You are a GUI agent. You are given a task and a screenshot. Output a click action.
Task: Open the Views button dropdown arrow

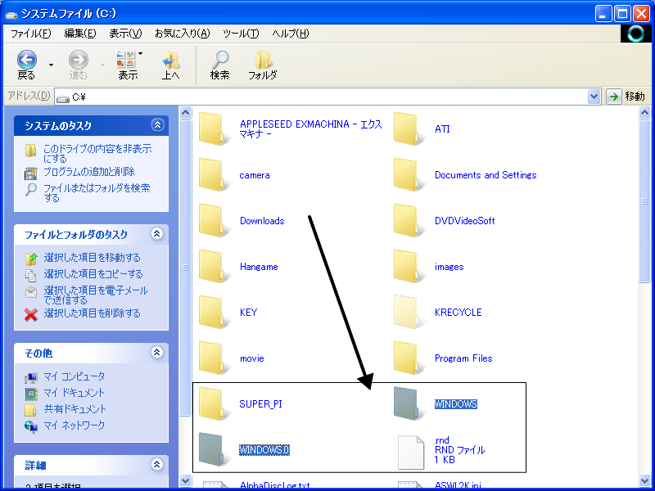point(140,53)
